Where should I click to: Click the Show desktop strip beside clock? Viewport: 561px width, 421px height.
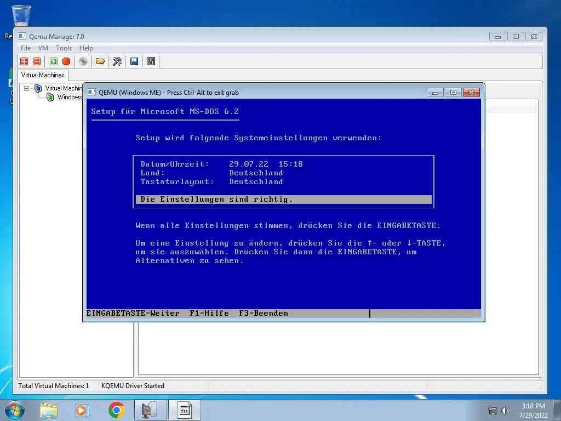(557, 410)
